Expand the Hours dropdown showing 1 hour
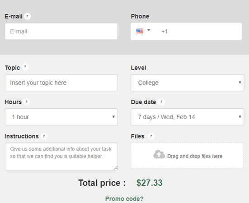Viewport: 249px width, 203px height. click(x=61, y=117)
